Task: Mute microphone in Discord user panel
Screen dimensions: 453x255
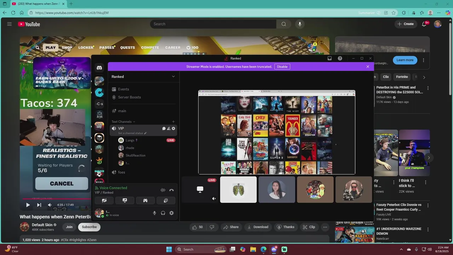Action: click(x=154, y=213)
